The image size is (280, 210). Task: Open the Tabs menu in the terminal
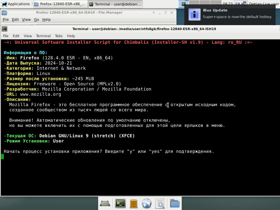pyautogui.click(x=59, y=36)
